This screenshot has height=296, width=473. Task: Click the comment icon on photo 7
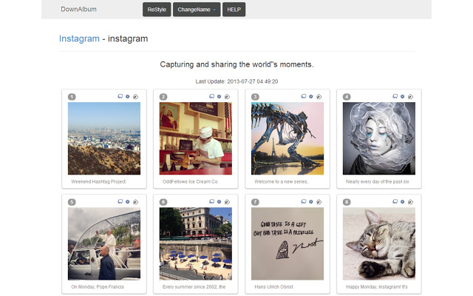(x=303, y=201)
